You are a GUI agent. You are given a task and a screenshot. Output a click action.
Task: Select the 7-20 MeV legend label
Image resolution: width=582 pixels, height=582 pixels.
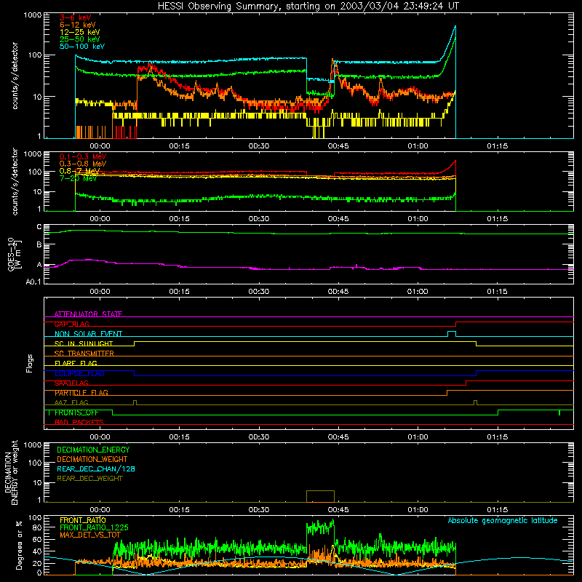pyautogui.click(x=78, y=178)
